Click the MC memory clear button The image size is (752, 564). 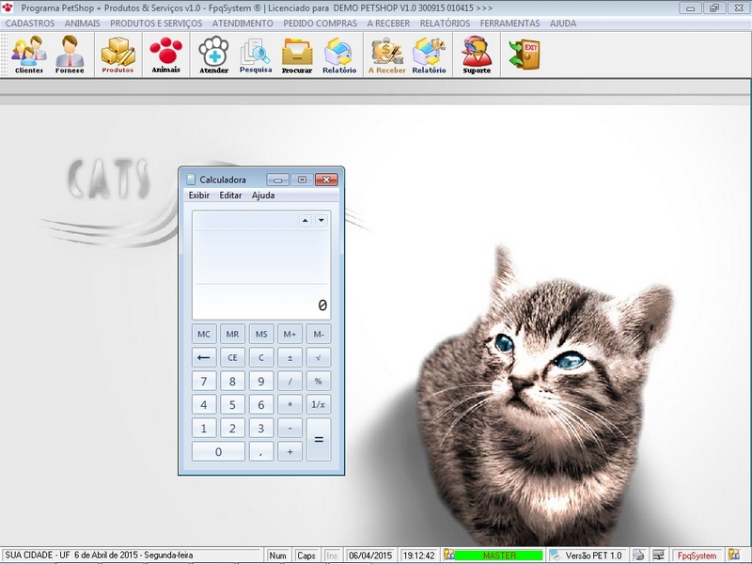(204, 334)
